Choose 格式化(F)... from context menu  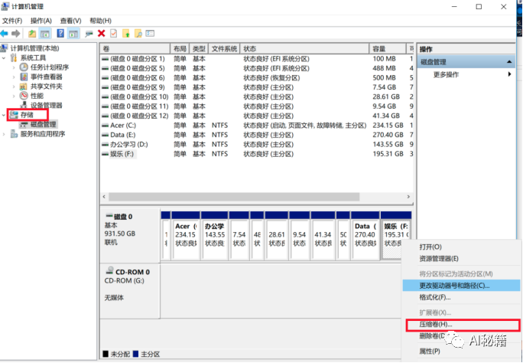tap(461, 297)
